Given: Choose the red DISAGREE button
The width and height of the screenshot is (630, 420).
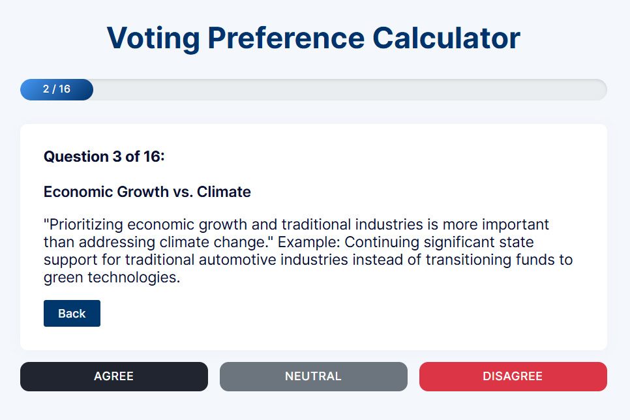Looking at the screenshot, I should coord(513,376).
